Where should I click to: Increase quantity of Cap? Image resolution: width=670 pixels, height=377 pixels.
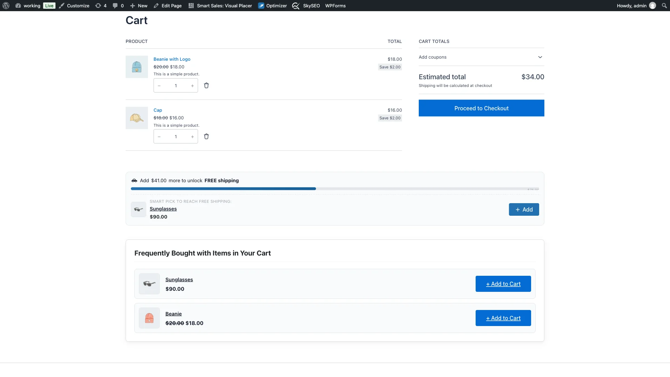coord(192,137)
